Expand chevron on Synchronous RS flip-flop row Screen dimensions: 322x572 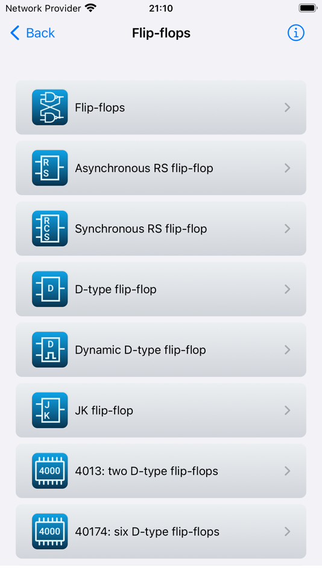[288, 228]
